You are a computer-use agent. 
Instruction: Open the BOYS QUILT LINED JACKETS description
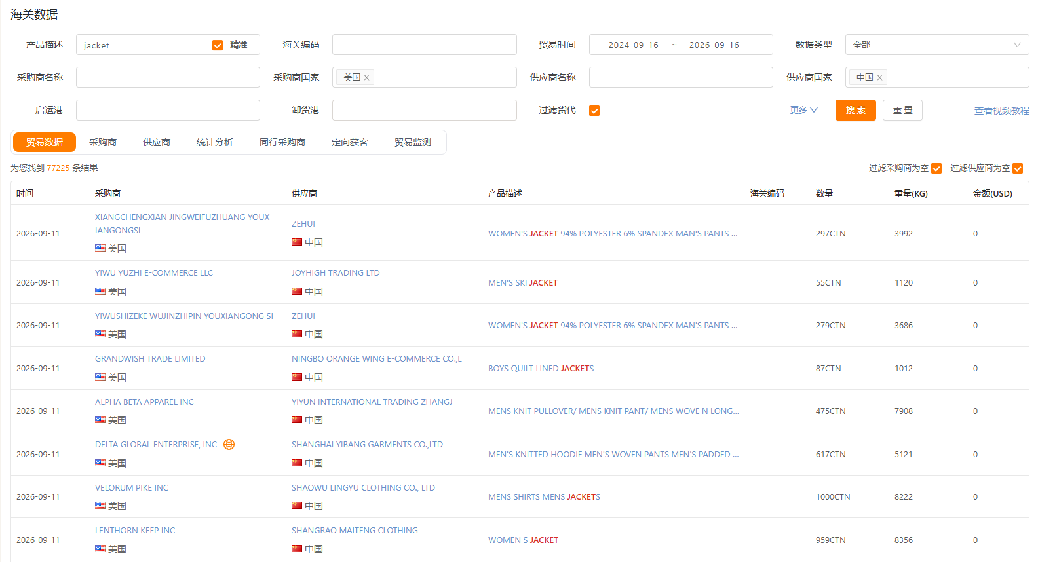[541, 369]
